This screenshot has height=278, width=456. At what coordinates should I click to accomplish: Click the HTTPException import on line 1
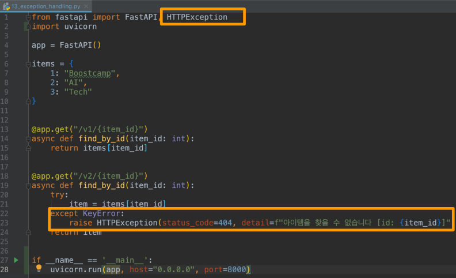[197, 17]
